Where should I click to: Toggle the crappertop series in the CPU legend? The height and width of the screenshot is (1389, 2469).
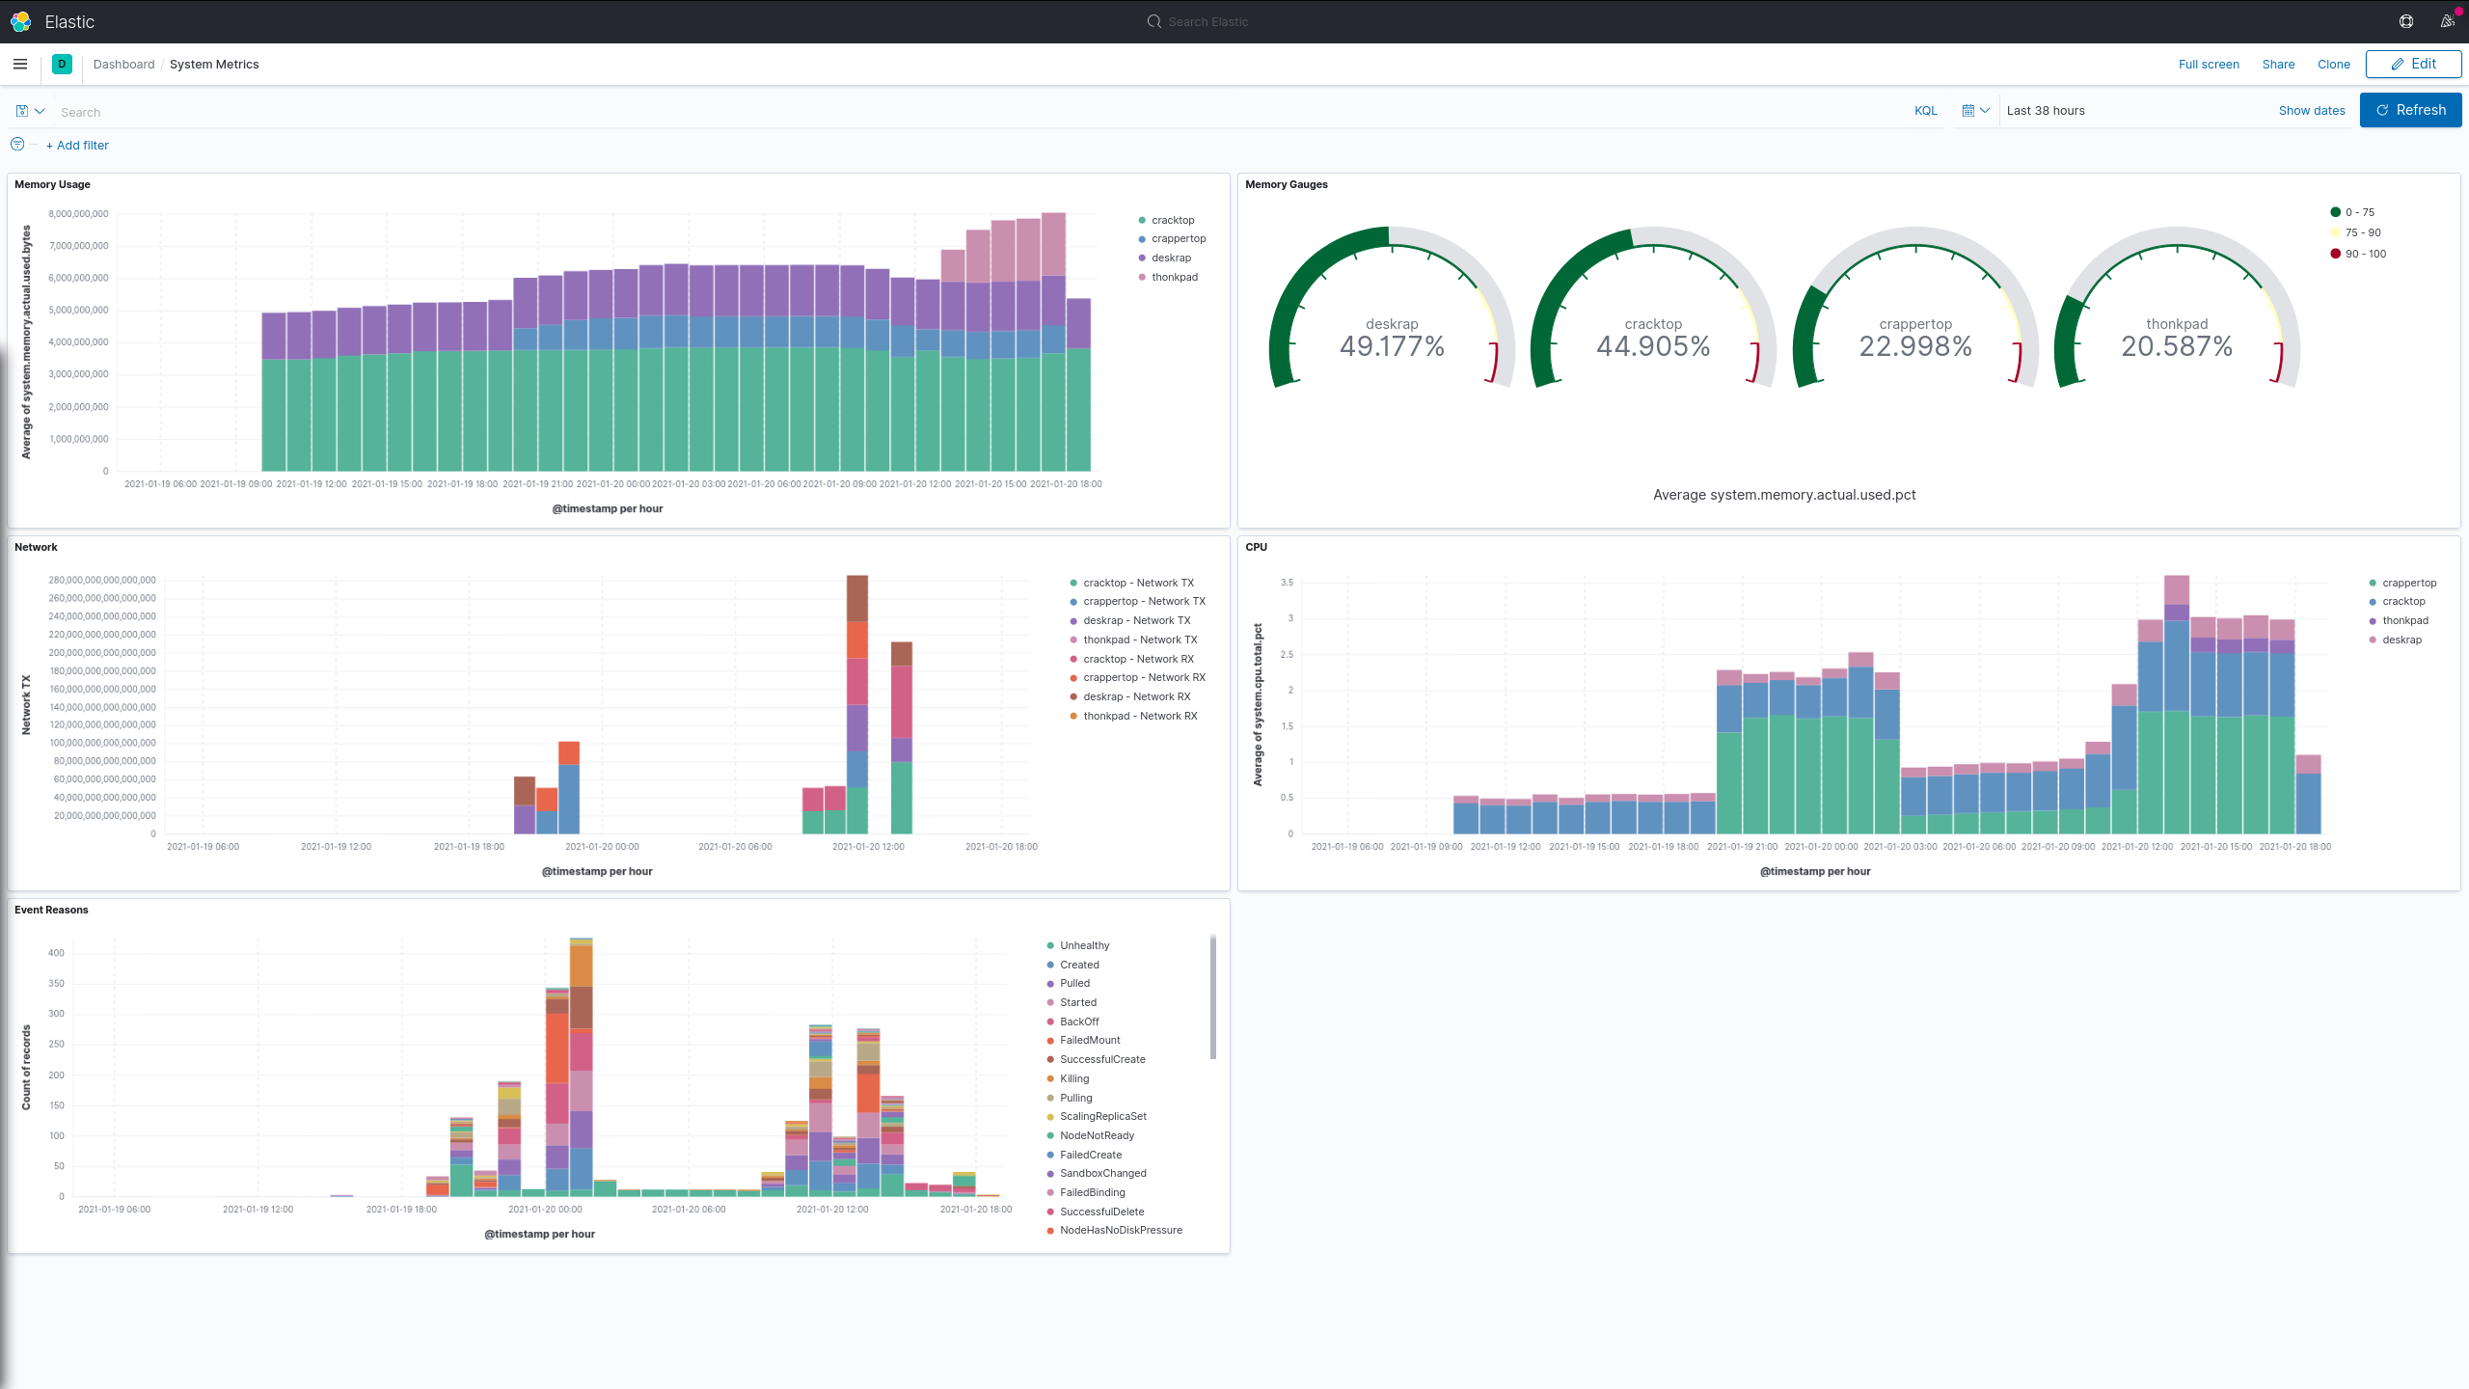pos(2408,583)
